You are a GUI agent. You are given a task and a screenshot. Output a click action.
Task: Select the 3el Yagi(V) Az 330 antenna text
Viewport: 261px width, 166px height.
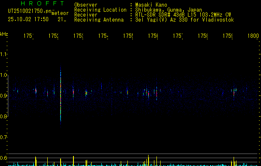pyautogui.click(x=185, y=20)
